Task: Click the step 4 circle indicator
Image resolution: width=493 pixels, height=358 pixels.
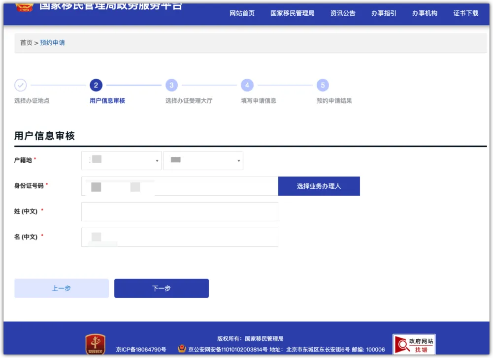Action: 247,85
